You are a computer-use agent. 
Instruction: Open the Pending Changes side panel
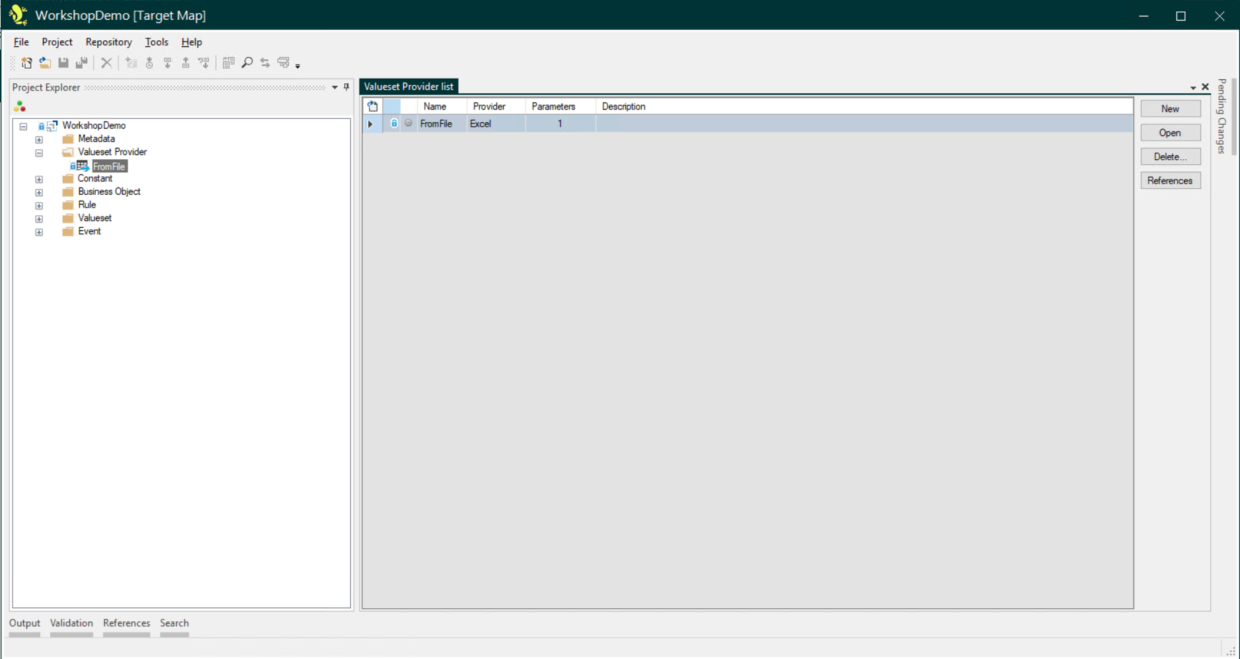(1221, 116)
